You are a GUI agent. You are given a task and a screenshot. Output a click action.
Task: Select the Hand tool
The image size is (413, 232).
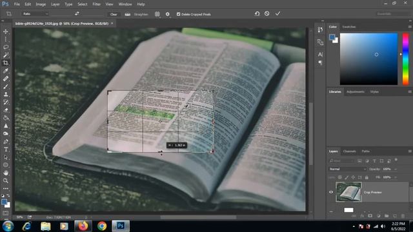(x=6, y=173)
